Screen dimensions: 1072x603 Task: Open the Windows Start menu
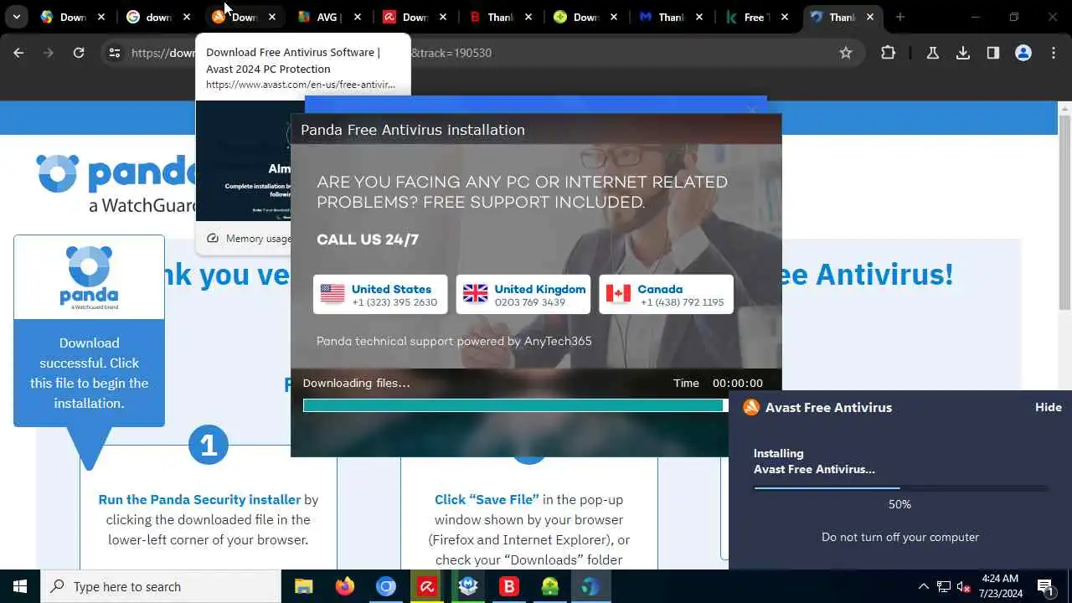coord(20,586)
